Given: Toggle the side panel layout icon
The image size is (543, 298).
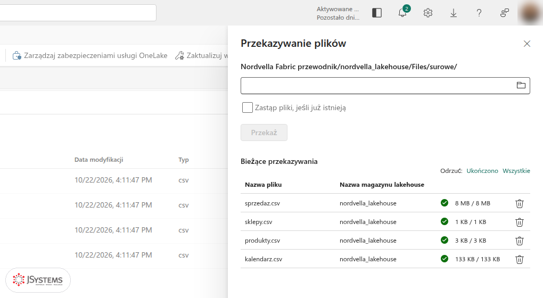Looking at the screenshot, I should 377,13.
